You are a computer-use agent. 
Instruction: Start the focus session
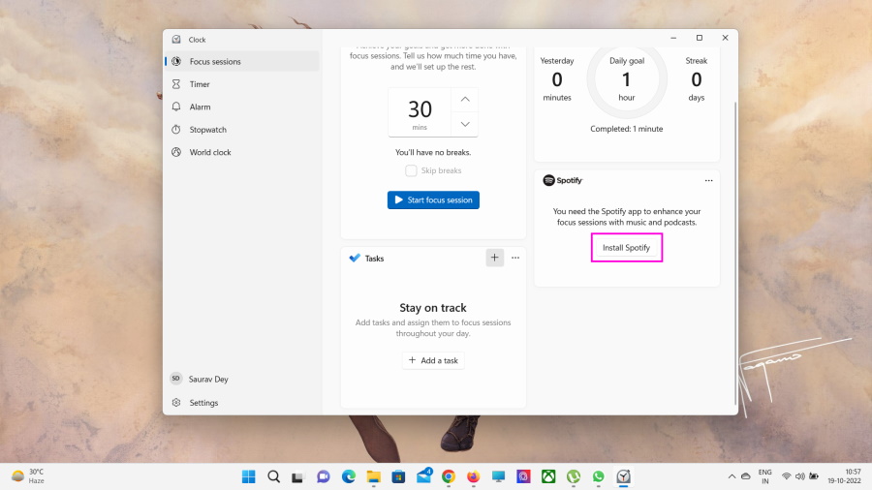[433, 199]
